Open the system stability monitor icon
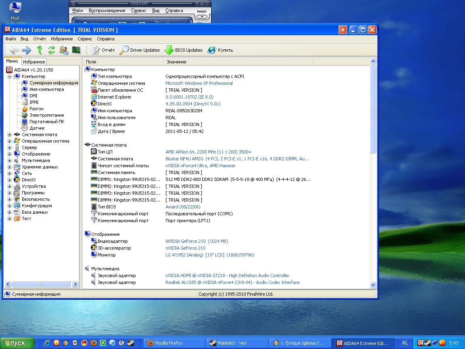The width and height of the screenshot is (465, 349). [76, 50]
